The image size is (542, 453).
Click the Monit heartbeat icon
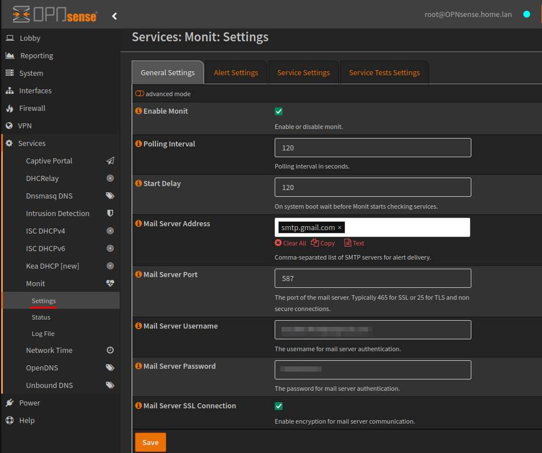point(110,283)
